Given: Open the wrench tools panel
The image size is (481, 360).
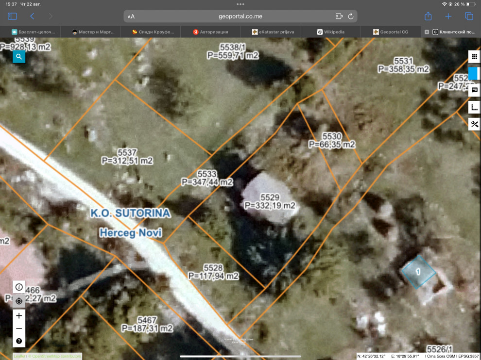Looking at the screenshot, I should tap(474, 124).
